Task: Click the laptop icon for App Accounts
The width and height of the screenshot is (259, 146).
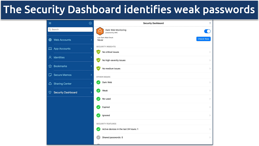Action: 50,49
